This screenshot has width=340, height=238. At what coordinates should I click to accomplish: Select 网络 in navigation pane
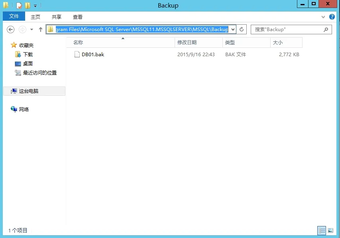(x=24, y=109)
